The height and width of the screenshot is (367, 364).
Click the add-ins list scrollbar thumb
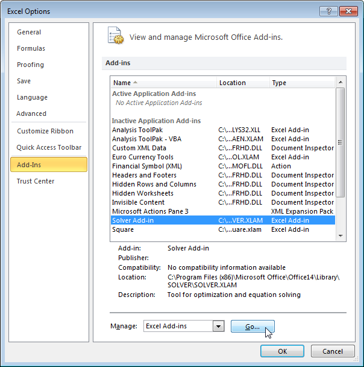[x=340, y=142]
